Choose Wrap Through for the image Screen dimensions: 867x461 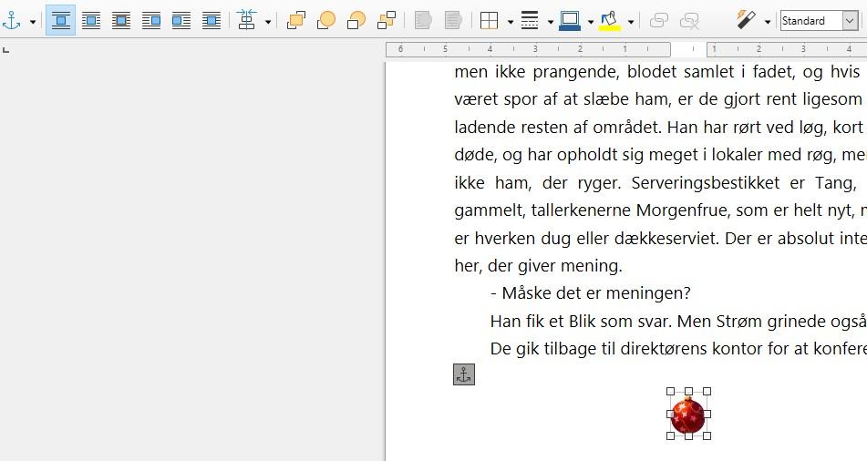[212, 20]
